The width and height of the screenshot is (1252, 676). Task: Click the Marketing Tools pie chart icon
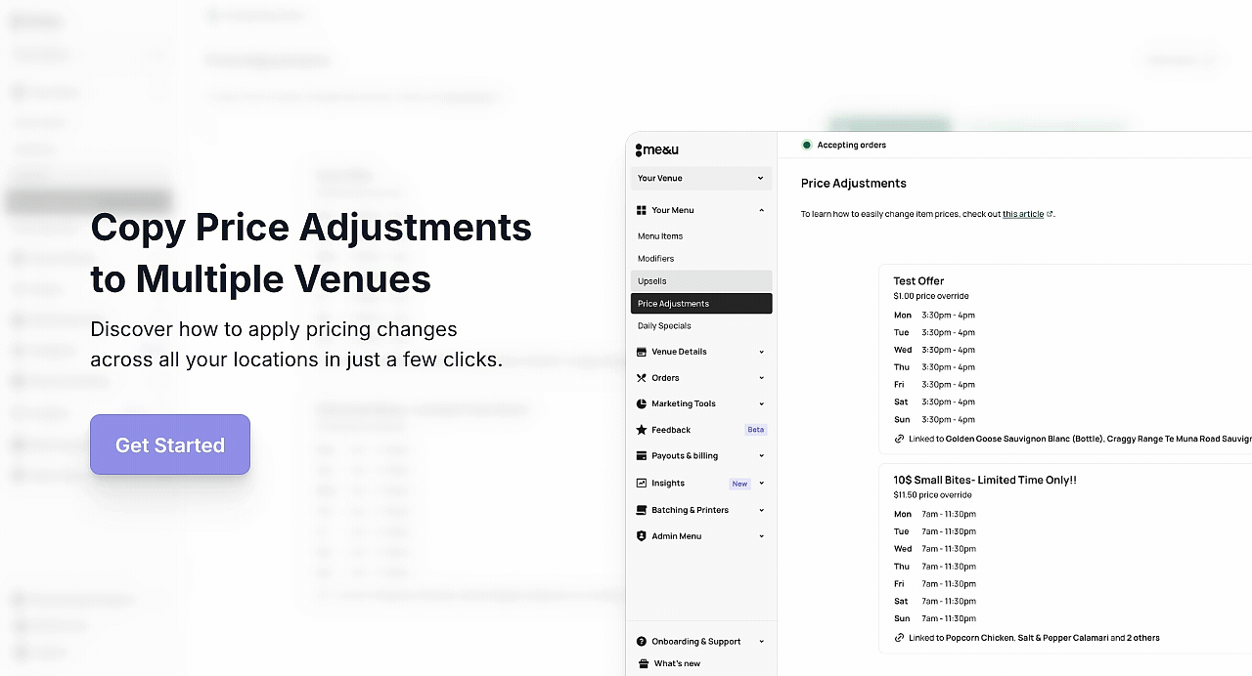pyautogui.click(x=642, y=403)
